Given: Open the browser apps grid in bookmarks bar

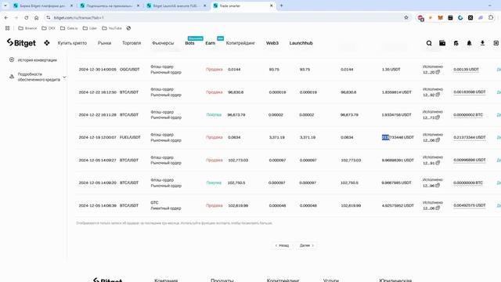Looking at the screenshot, I should [x=7, y=28].
